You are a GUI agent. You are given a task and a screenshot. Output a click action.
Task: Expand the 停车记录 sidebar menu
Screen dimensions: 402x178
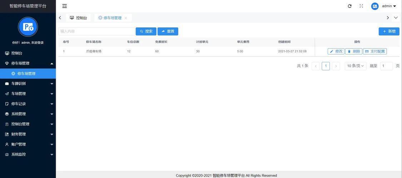pos(28,104)
